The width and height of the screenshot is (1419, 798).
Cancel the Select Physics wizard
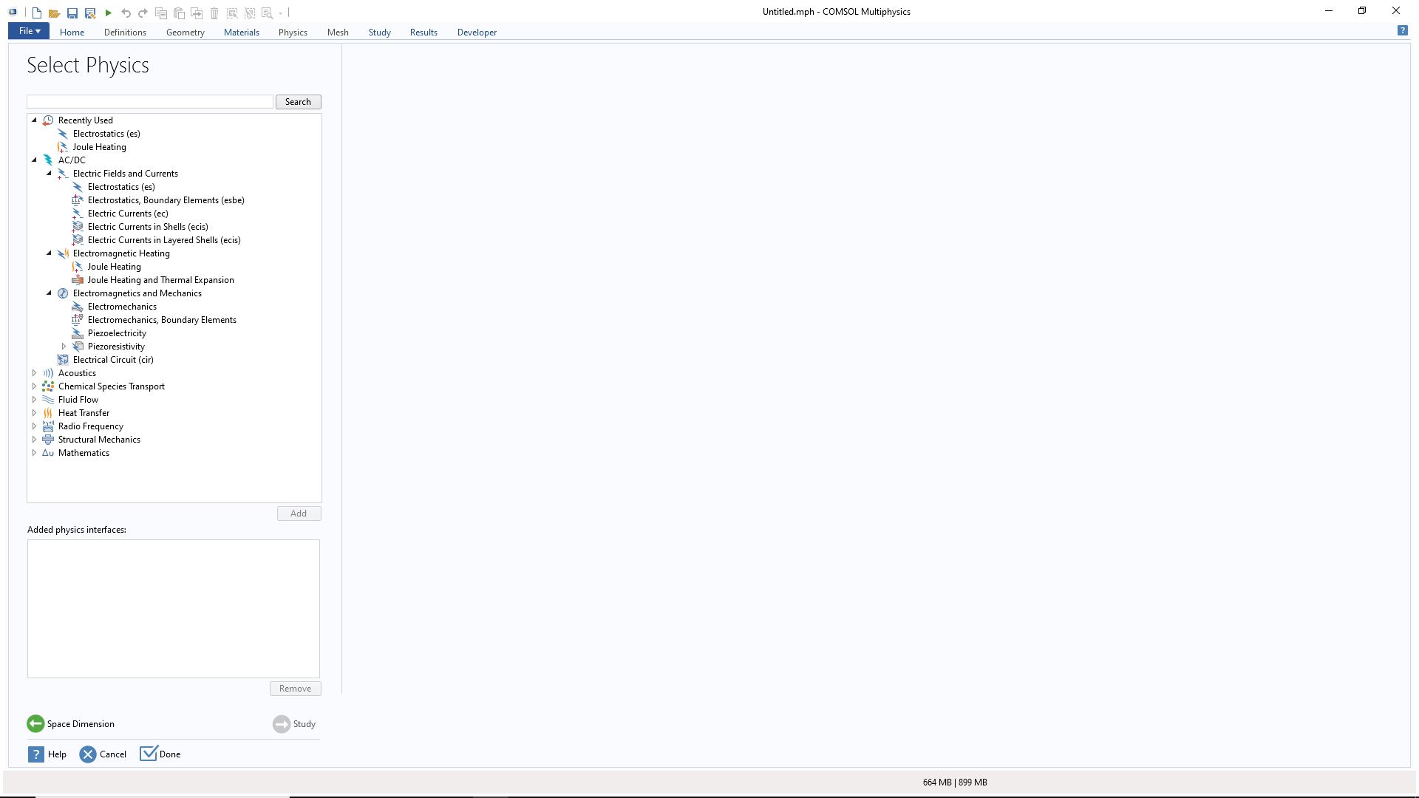[x=103, y=754]
